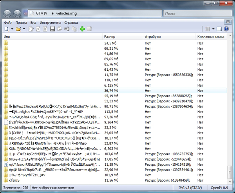This screenshot has height=193, width=235.
Task: Click the forward navigation arrow
Action: click(17, 13)
